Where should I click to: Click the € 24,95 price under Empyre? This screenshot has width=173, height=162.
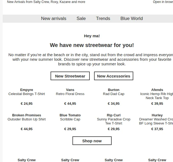click(x=26, y=104)
